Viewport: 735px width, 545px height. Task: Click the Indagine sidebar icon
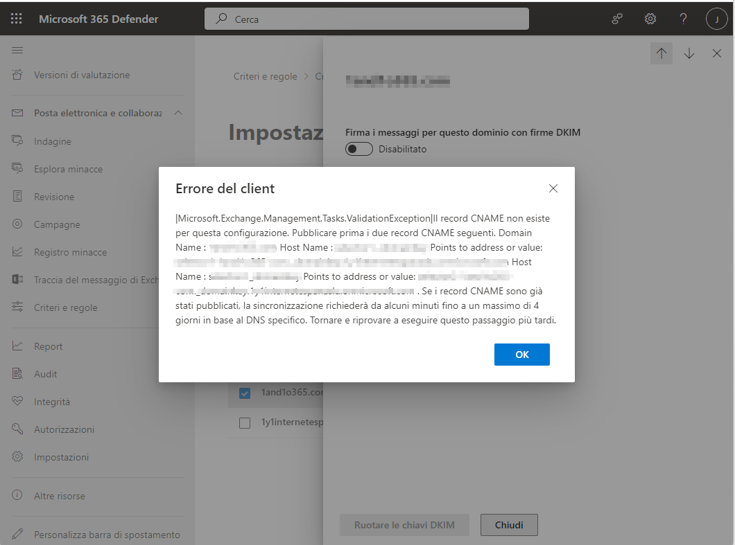click(17, 141)
